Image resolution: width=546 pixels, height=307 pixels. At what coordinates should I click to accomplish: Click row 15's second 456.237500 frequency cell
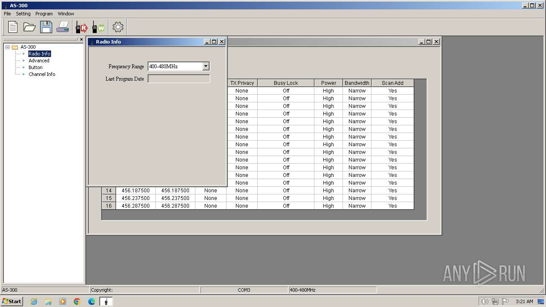point(175,198)
